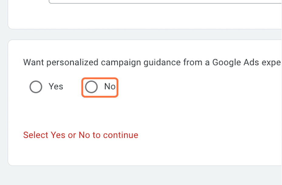Click the upper form section card

143,15
